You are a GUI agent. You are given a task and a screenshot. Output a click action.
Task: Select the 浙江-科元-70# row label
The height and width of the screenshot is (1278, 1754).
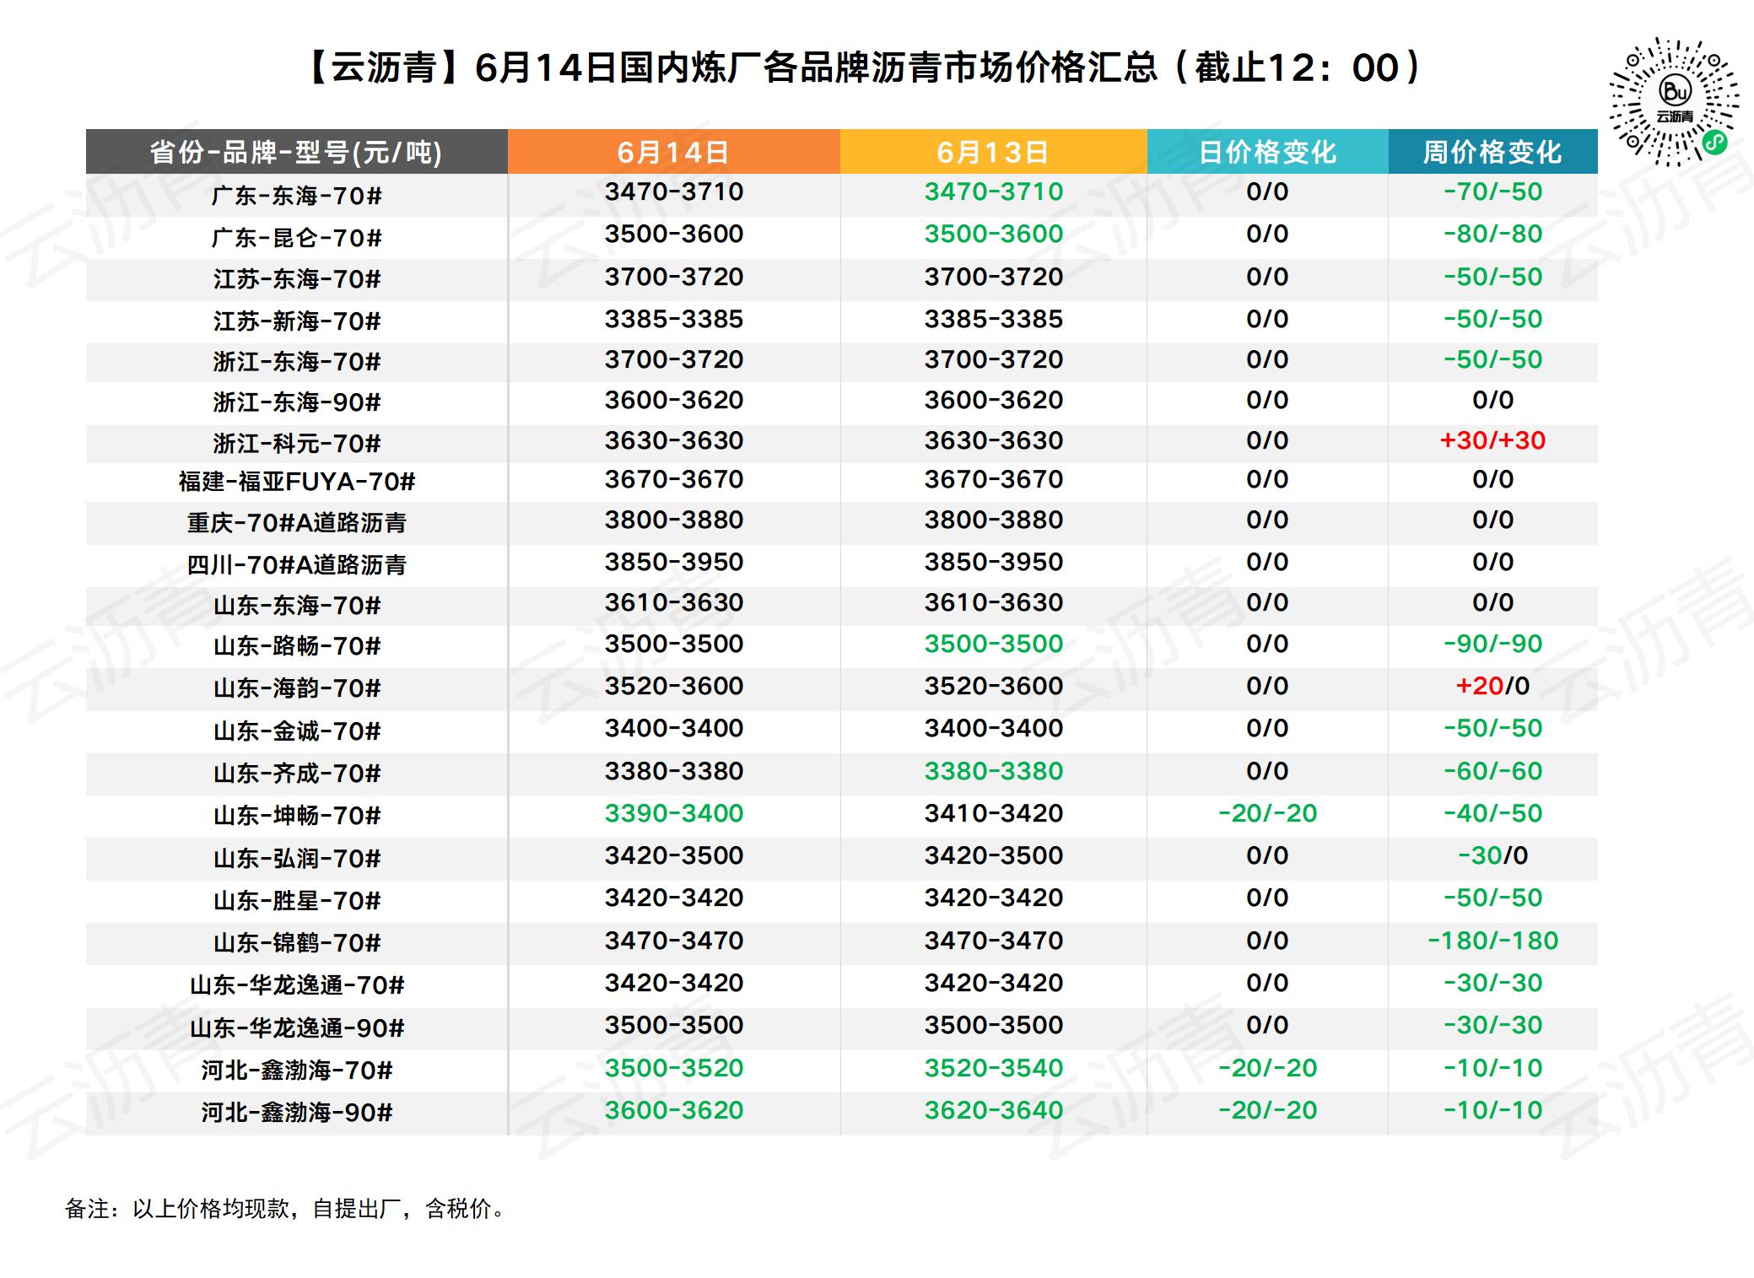(x=296, y=443)
